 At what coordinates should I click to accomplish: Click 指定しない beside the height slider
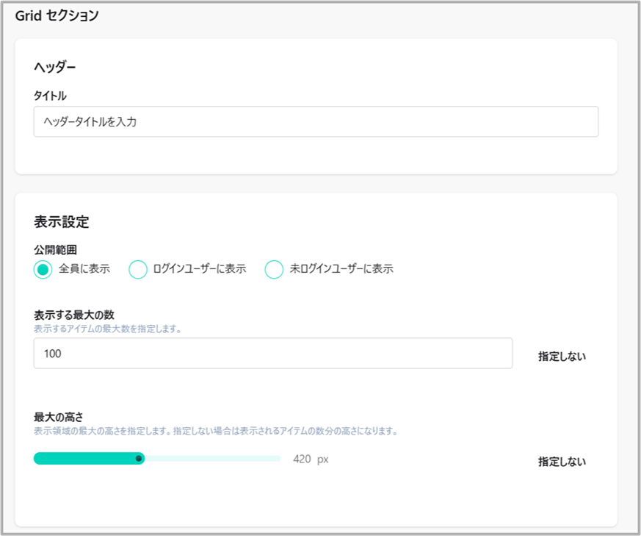(x=562, y=462)
